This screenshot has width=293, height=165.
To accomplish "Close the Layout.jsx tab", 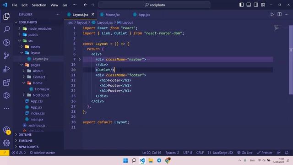I will click(93, 14).
